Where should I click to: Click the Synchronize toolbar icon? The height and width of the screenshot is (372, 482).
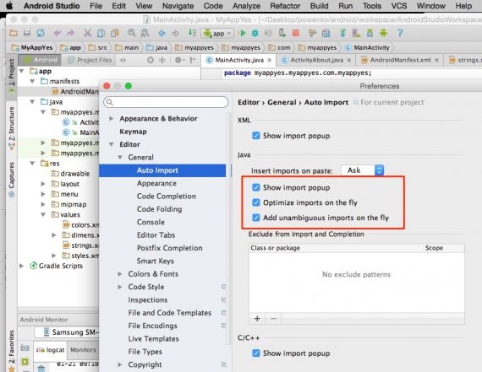click(41, 33)
